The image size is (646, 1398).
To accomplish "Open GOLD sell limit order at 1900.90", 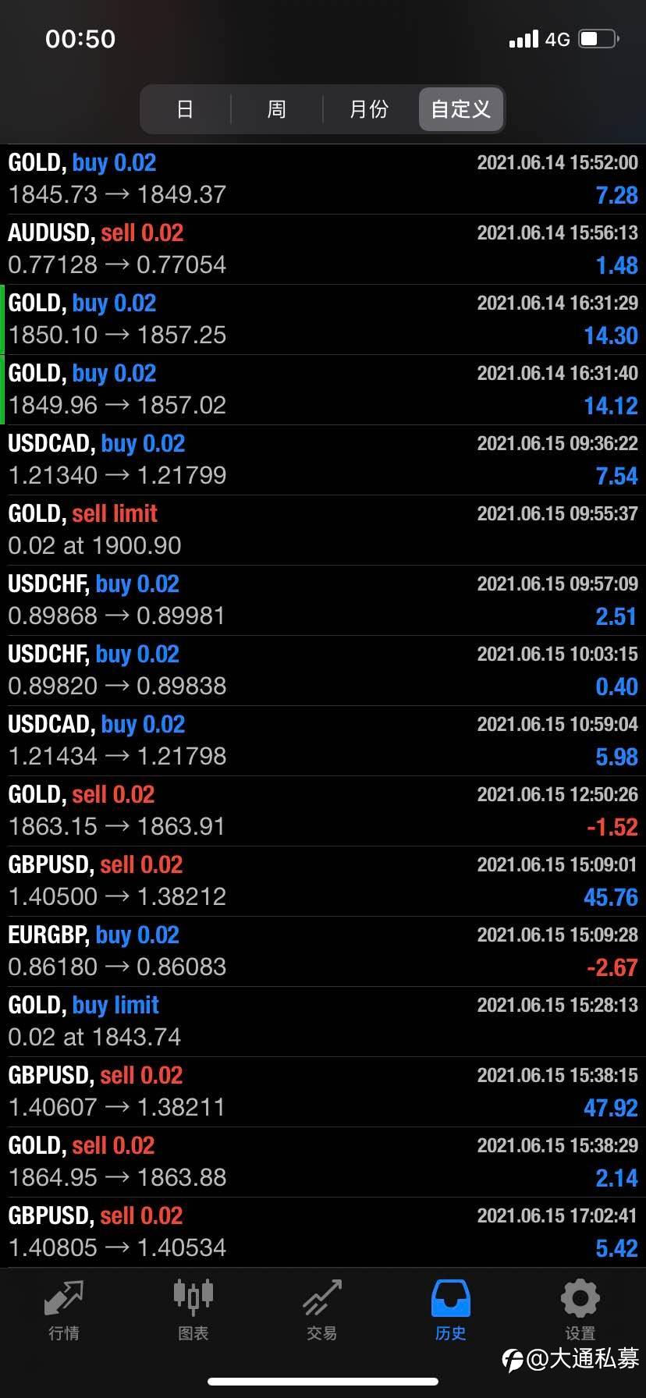I will point(323,530).
